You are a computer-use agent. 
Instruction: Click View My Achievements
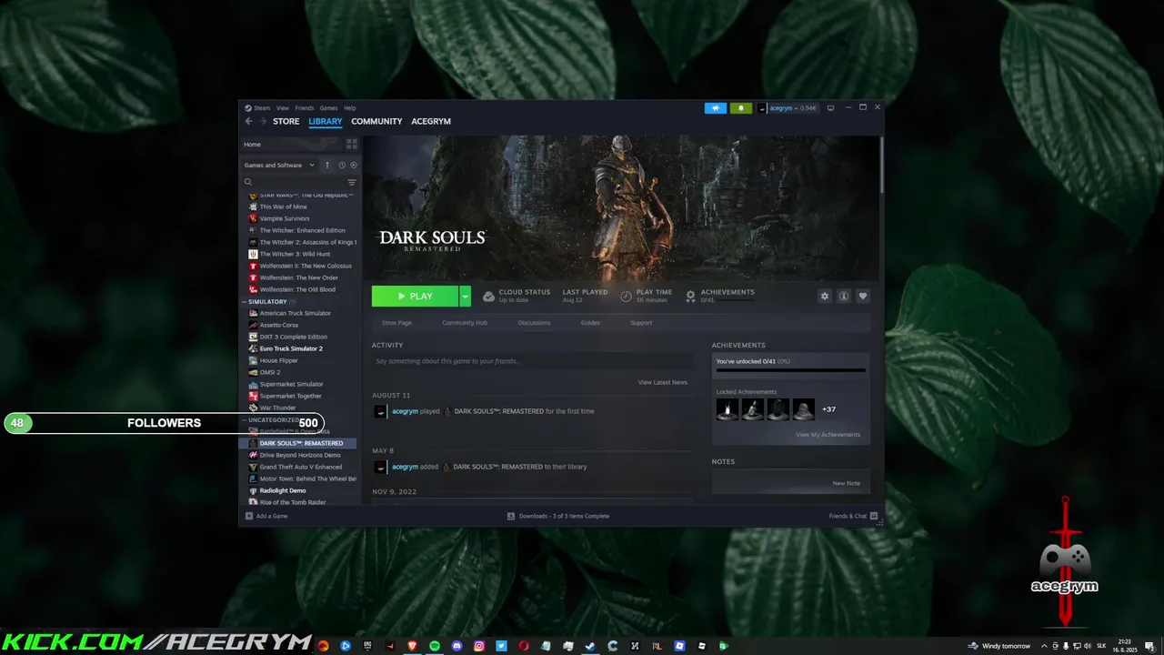828,435
